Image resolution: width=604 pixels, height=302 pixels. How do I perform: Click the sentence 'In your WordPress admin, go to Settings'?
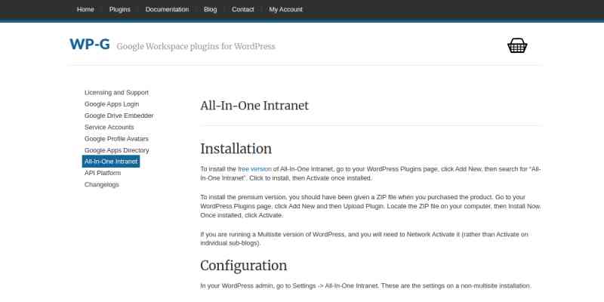click(365, 286)
